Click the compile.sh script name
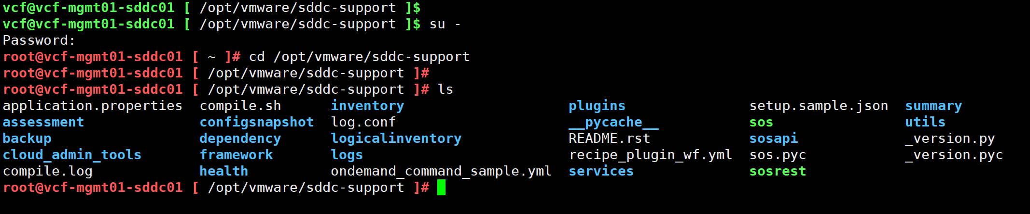 click(x=240, y=106)
